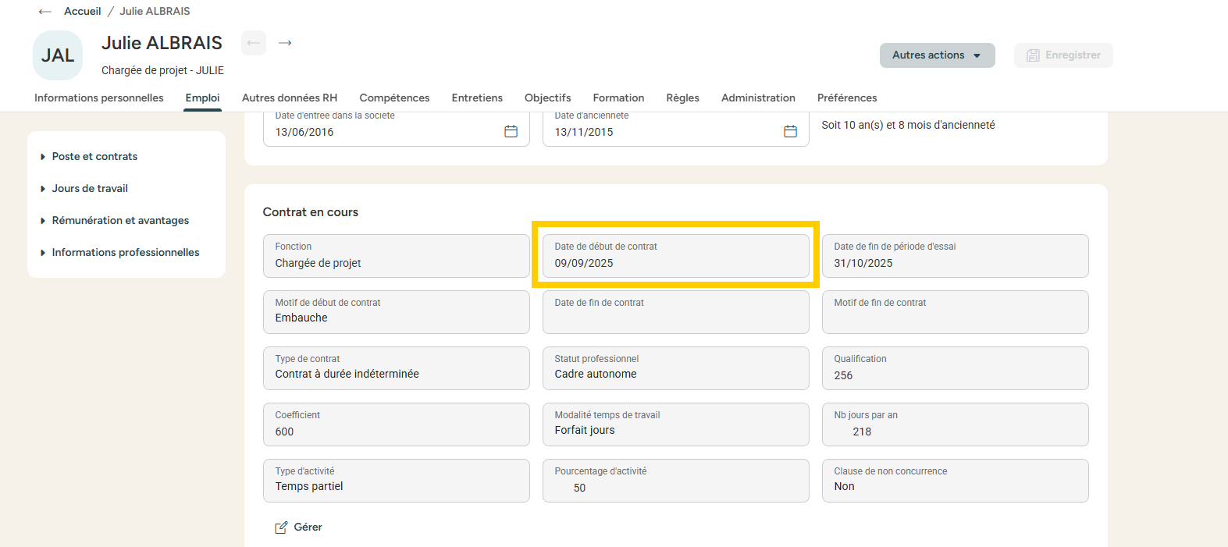Click the Fonction field Chargée de projet
The image size is (1228, 547).
397,256
